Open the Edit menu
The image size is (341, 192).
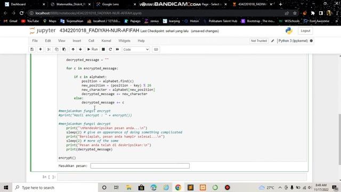click(x=48, y=41)
